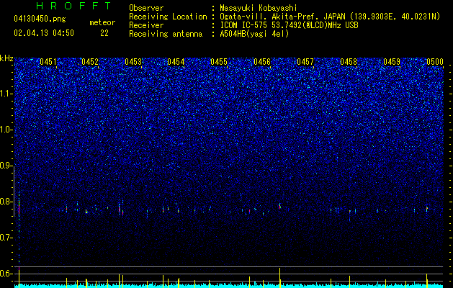Screen dimensions: 453x288
Task: Click the meteor count 22
Action: click(x=104, y=33)
